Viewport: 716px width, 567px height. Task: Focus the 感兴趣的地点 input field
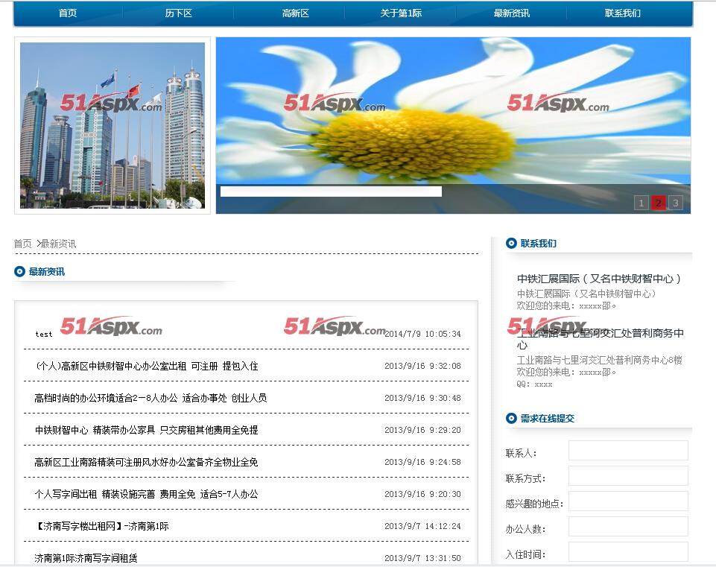628,501
